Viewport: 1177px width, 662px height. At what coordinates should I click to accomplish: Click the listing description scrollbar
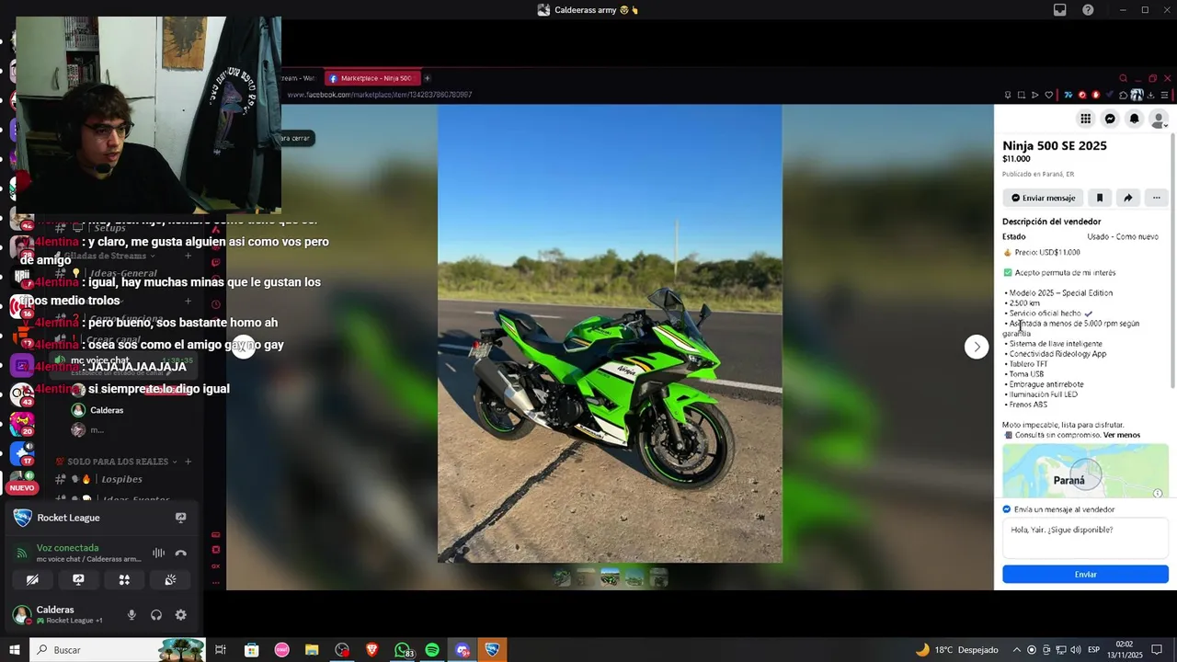coord(1172,262)
